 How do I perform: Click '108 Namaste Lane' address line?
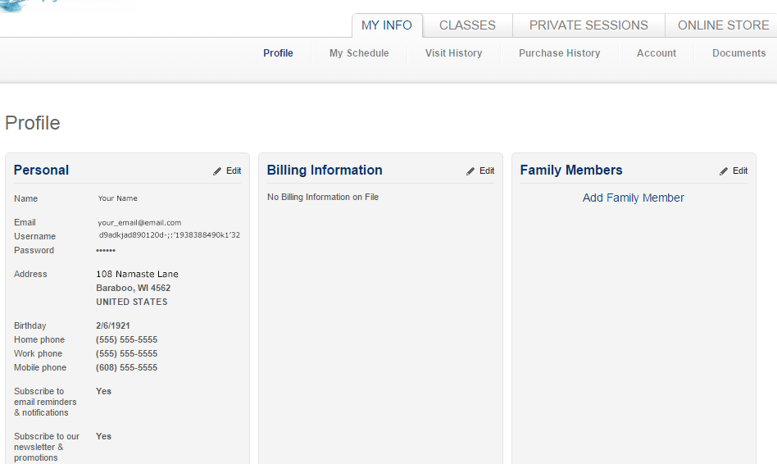[x=137, y=274]
